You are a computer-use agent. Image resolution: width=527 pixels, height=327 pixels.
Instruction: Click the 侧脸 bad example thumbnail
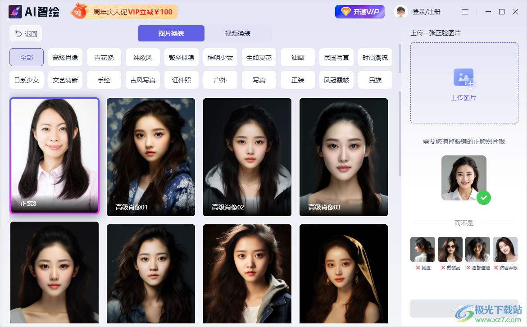tap(423, 249)
